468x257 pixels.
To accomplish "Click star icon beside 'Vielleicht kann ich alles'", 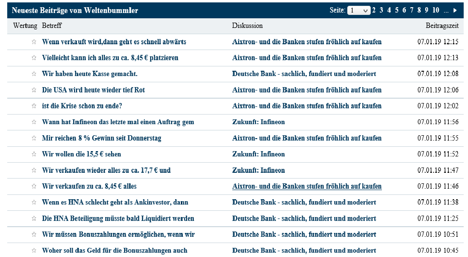I will point(34,58).
